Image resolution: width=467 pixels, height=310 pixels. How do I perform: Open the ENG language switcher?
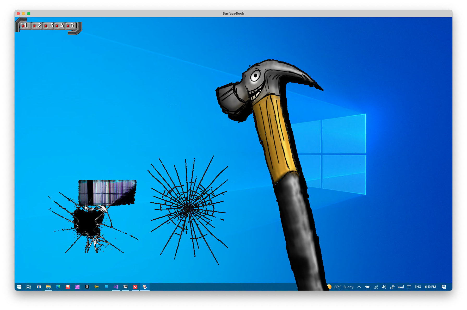coord(418,287)
